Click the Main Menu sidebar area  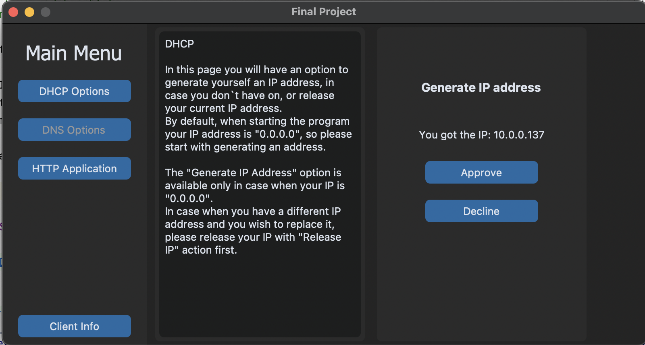(x=74, y=242)
